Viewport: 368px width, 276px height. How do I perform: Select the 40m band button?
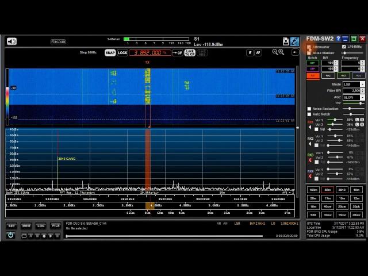[356, 190]
